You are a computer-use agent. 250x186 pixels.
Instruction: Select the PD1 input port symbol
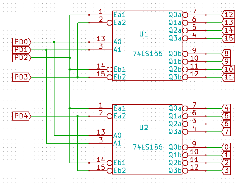21,50
